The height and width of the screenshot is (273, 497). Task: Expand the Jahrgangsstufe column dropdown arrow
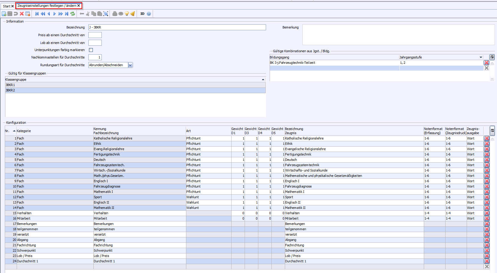click(x=481, y=57)
